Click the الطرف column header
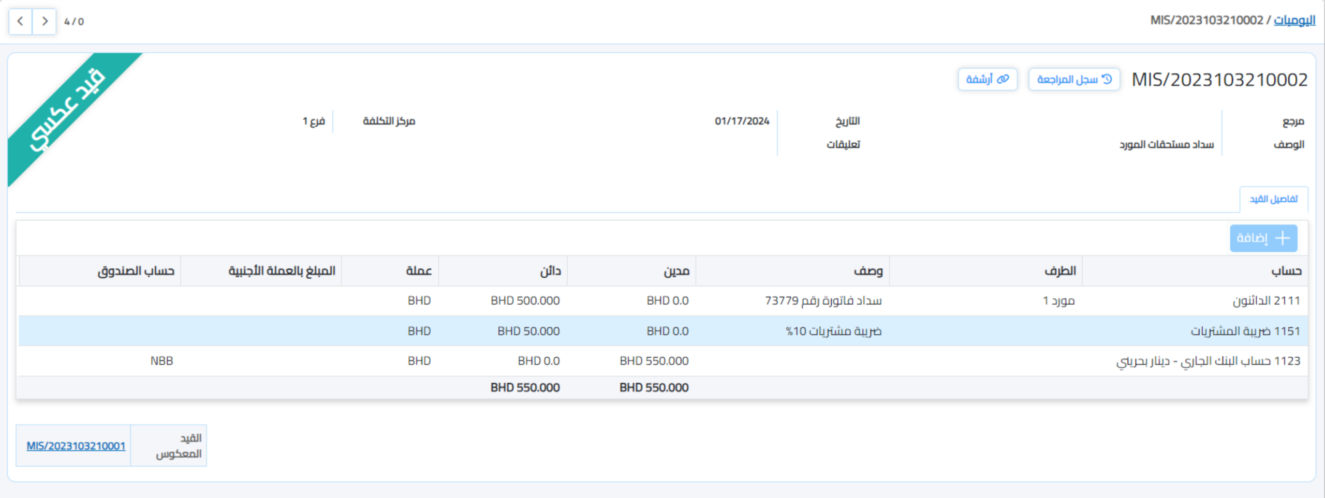 click(1060, 271)
